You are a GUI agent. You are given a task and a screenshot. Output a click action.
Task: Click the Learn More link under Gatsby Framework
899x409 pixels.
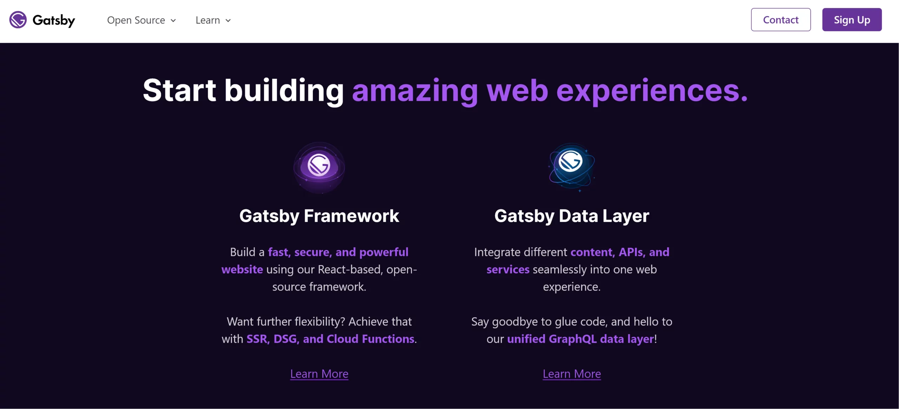(x=319, y=374)
